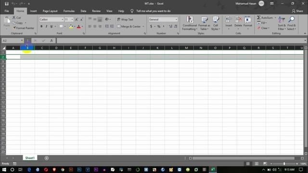This screenshot has height=173, width=308.
Task: Align text to the left
Action: coord(90,26)
